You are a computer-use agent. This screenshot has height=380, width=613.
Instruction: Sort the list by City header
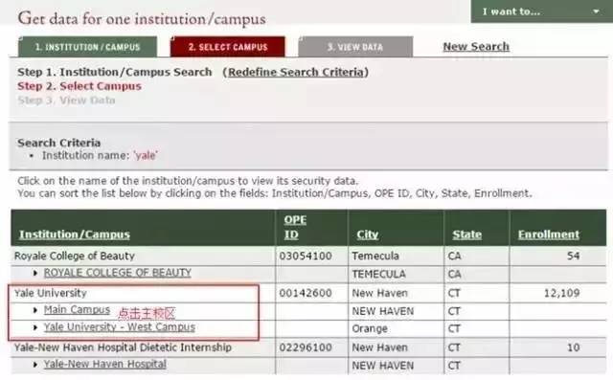368,235
